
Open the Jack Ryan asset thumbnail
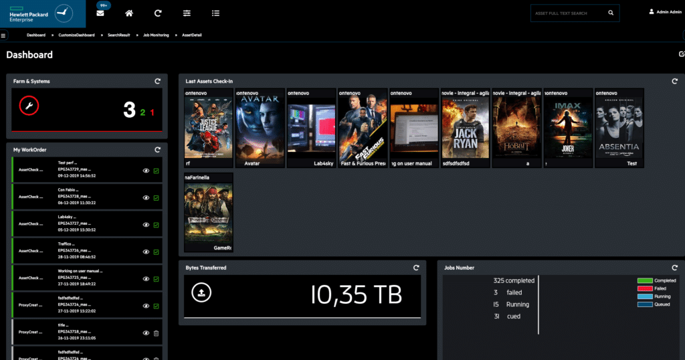[x=466, y=128]
